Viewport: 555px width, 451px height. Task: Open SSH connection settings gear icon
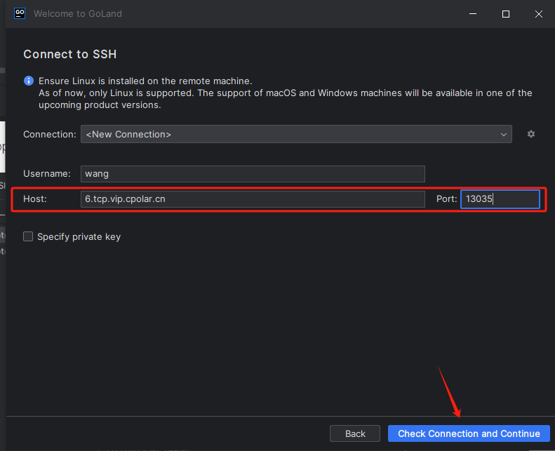531,134
